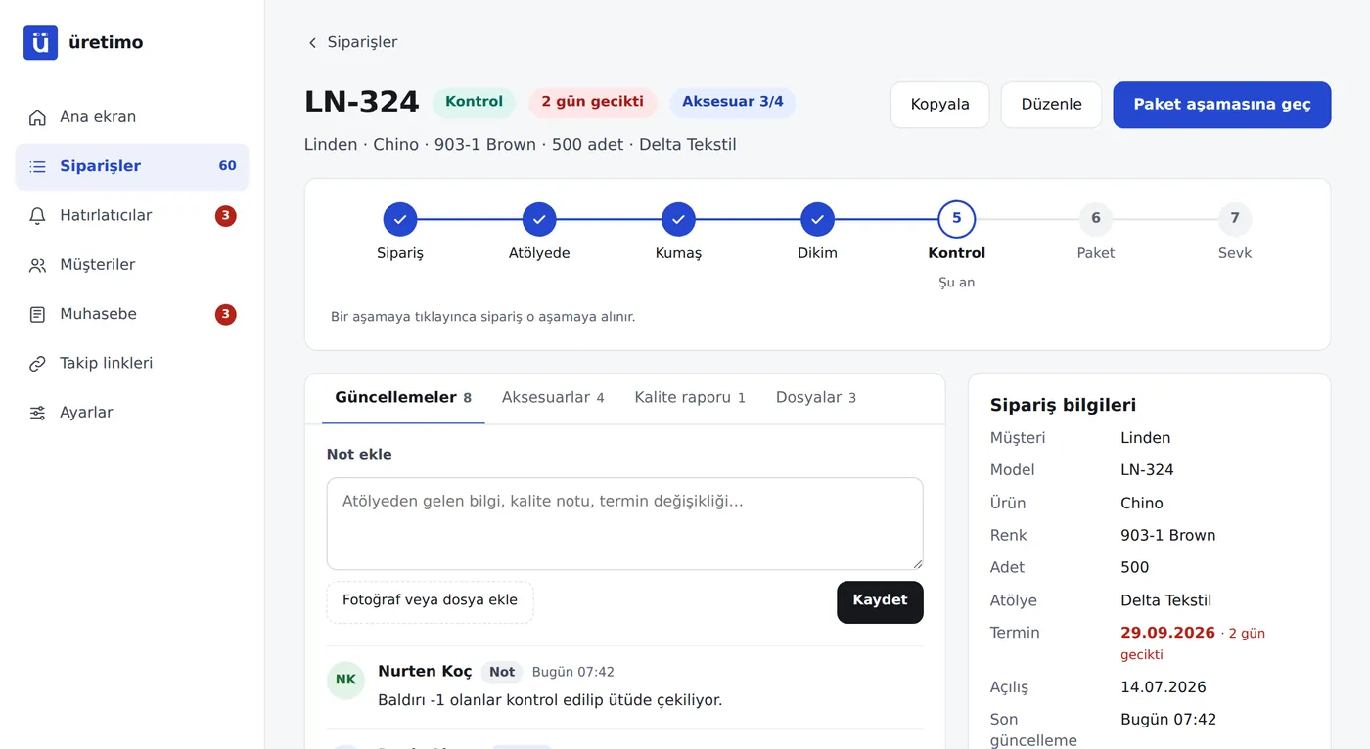Click the Siparişler list icon
Screen dimensions: 1370x749
click(37, 166)
